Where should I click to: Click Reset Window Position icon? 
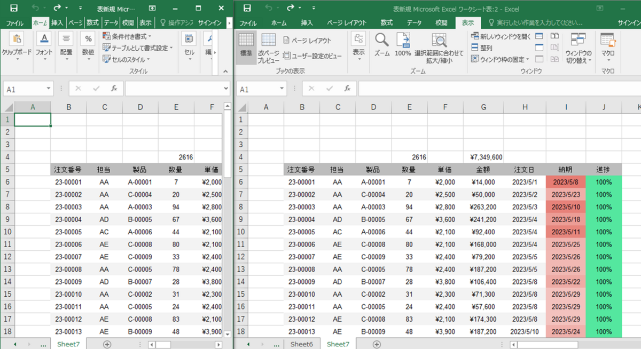(x=555, y=59)
